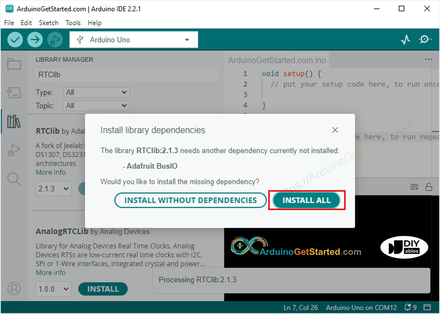
Task: Toggle output autoscroll lock icon
Action: click(429, 187)
